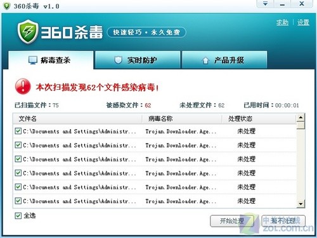Click the upward arrow icon on 产品升级 tab
This screenshot has height=238, width=317.
pyautogui.click(x=205, y=61)
